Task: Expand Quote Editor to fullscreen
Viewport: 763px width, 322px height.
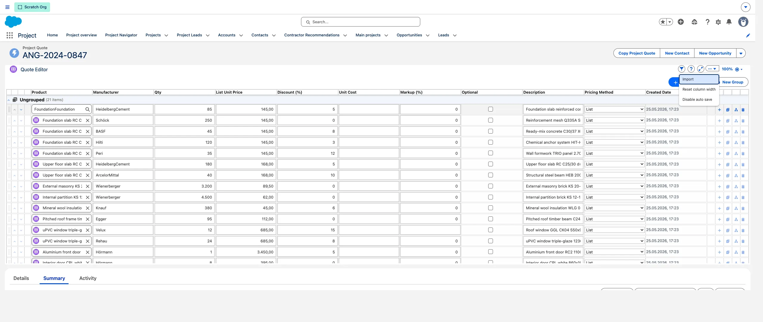Action: (700, 69)
